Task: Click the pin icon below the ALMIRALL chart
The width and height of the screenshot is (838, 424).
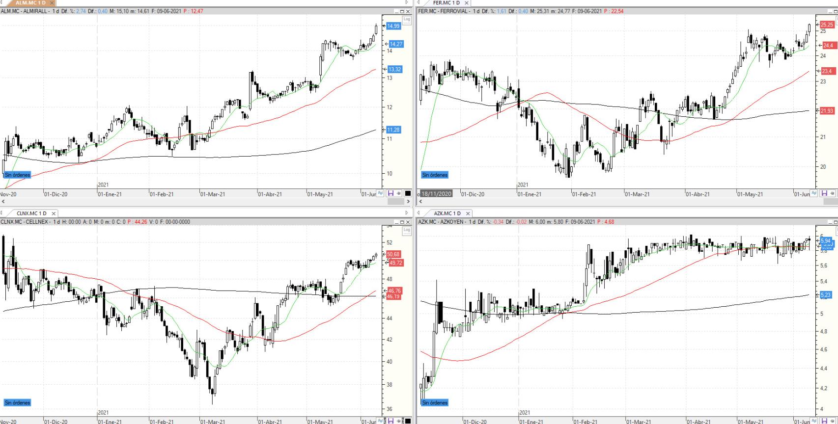Action: point(399,194)
